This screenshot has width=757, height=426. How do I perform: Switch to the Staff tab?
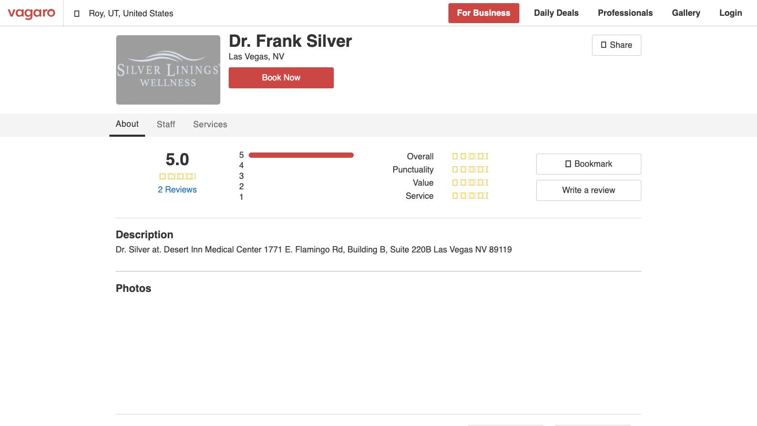coord(166,125)
